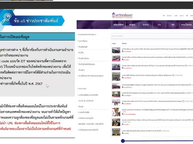Open the ส่วนงาน menu
Viewport: 193px width, 144px height.
pyautogui.click(x=146, y=25)
